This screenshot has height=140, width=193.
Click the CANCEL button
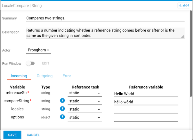(x=33, y=135)
